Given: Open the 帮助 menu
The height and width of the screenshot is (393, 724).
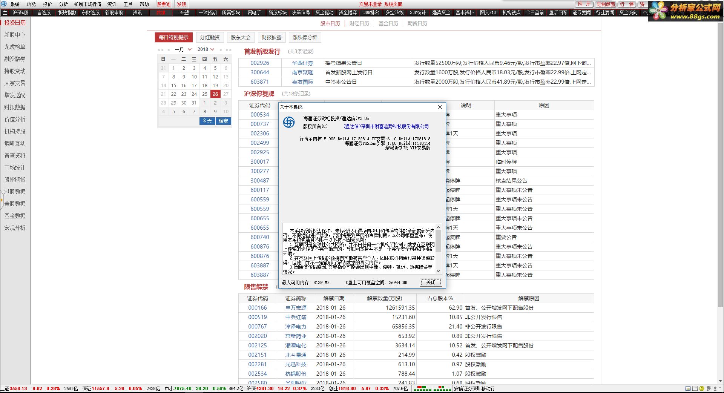Looking at the screenshot, I should point(144,4).
